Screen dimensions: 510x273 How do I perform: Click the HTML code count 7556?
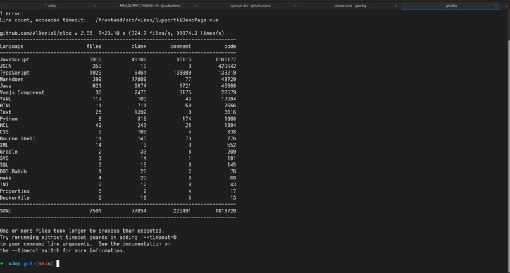[x=230, y=106]
